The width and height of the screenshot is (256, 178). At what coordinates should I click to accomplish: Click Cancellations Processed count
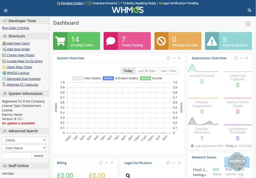[237, 138]
